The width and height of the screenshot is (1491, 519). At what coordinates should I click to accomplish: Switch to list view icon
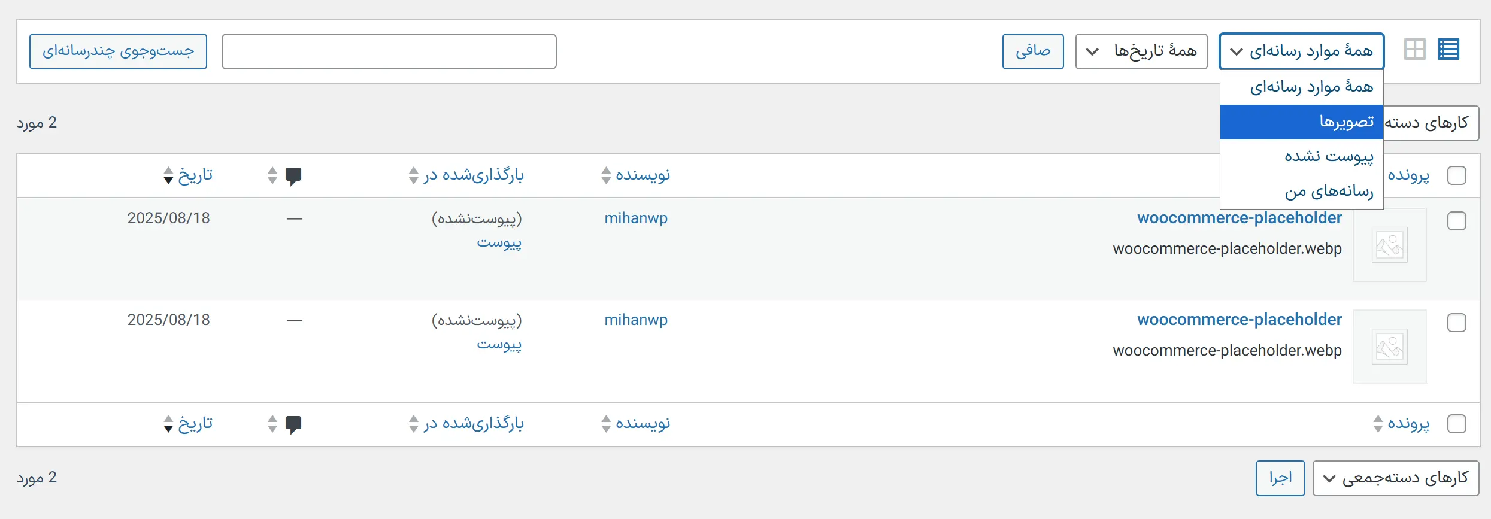pyautogui.click(x=1448, y=50)
